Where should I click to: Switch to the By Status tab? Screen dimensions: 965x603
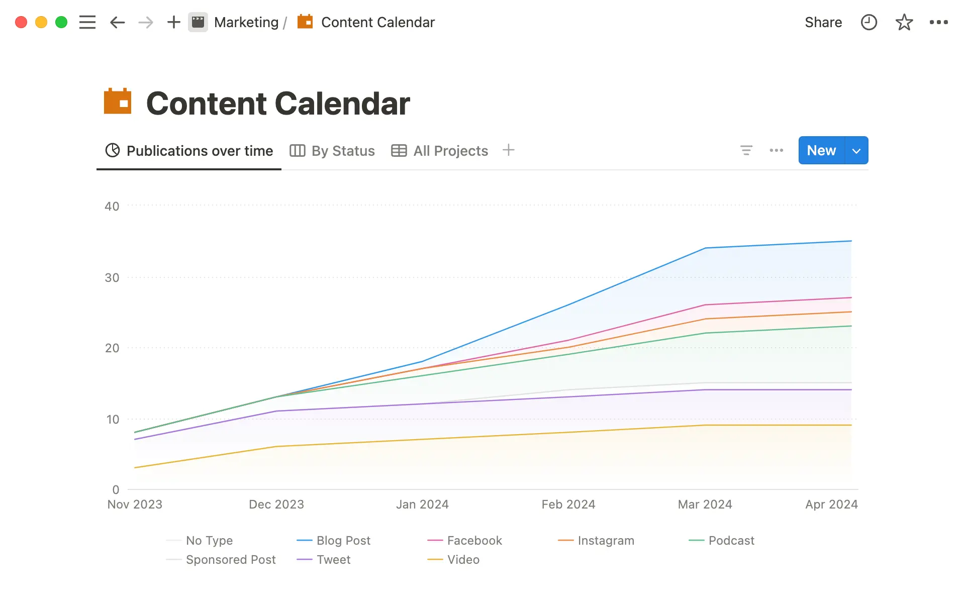(x=343, y=151)
